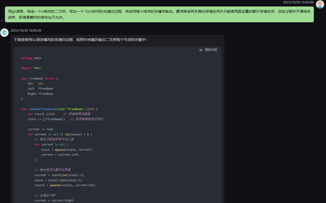Click the comment 使用栈辅助进行迭代

tap(87, 119)
